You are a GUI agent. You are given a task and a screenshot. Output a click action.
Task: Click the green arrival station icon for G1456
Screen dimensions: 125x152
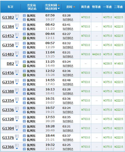coord(24,75)
